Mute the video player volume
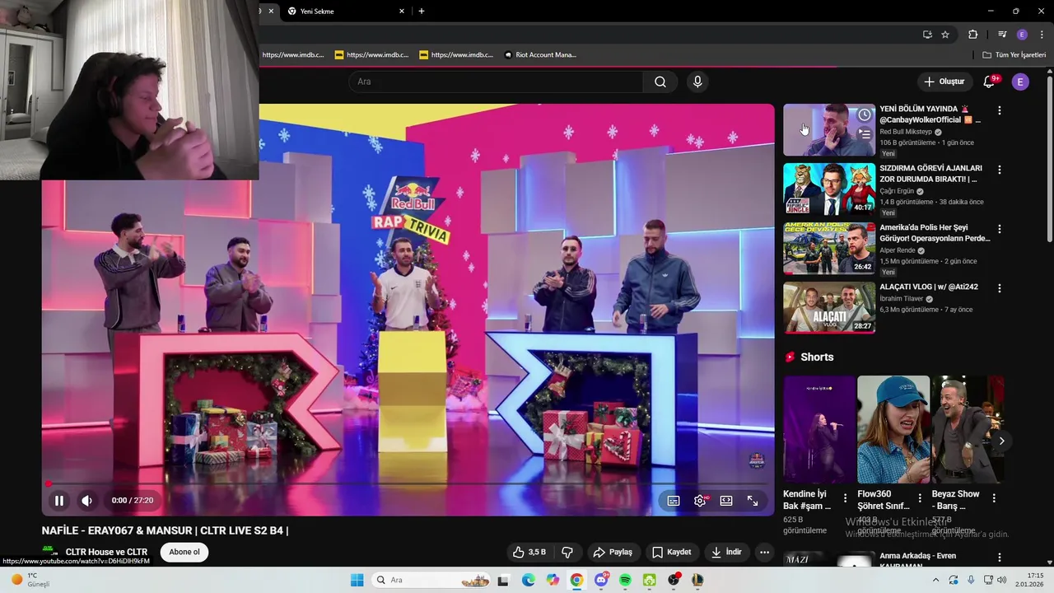Screen dimensions: 1054x593 (86, 500)
